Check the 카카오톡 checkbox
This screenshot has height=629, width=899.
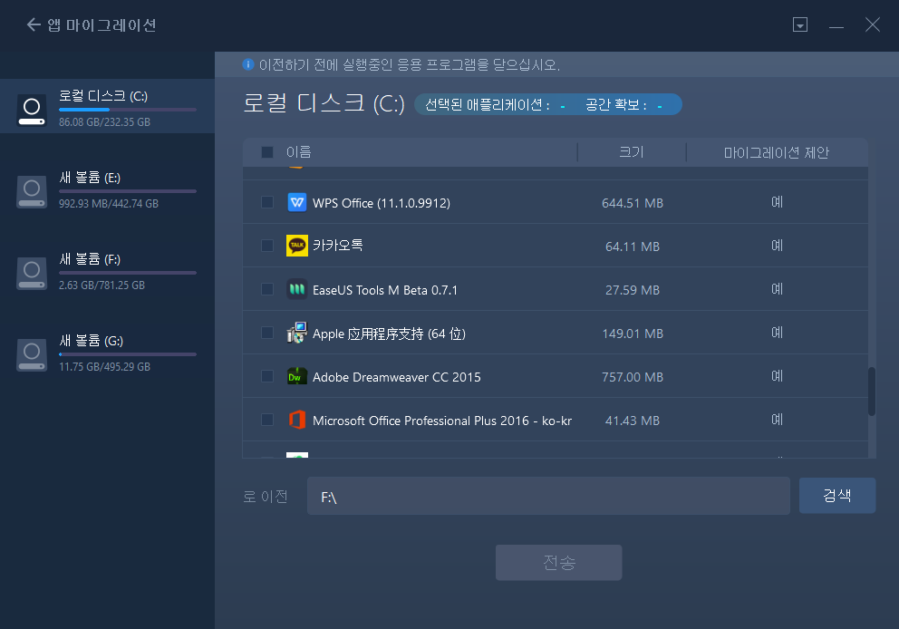267,246
